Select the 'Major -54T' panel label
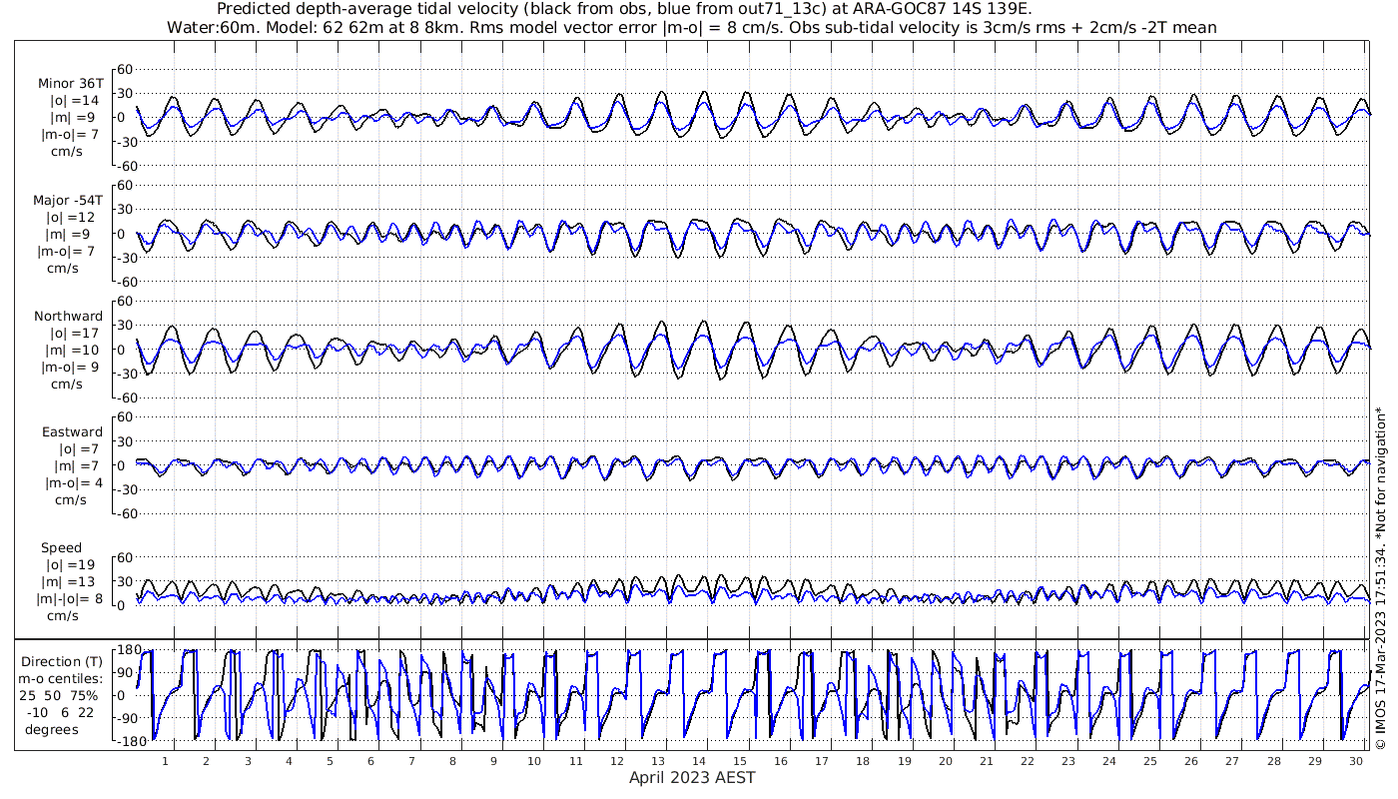This screenshot has width=1398, height=799. tap(68, 200)
